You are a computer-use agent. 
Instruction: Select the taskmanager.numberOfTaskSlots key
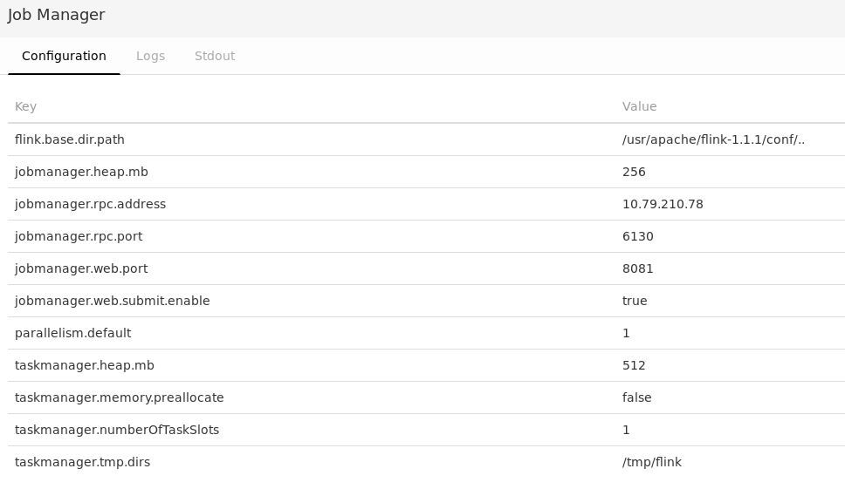click(x=117, y=430)
